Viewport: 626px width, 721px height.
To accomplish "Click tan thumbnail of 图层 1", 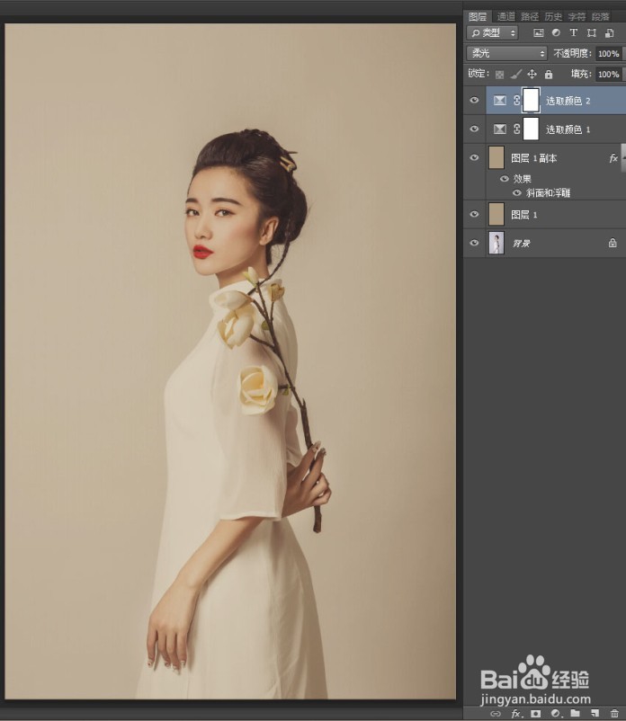I will pyautogui.click(x=496, y=214).
